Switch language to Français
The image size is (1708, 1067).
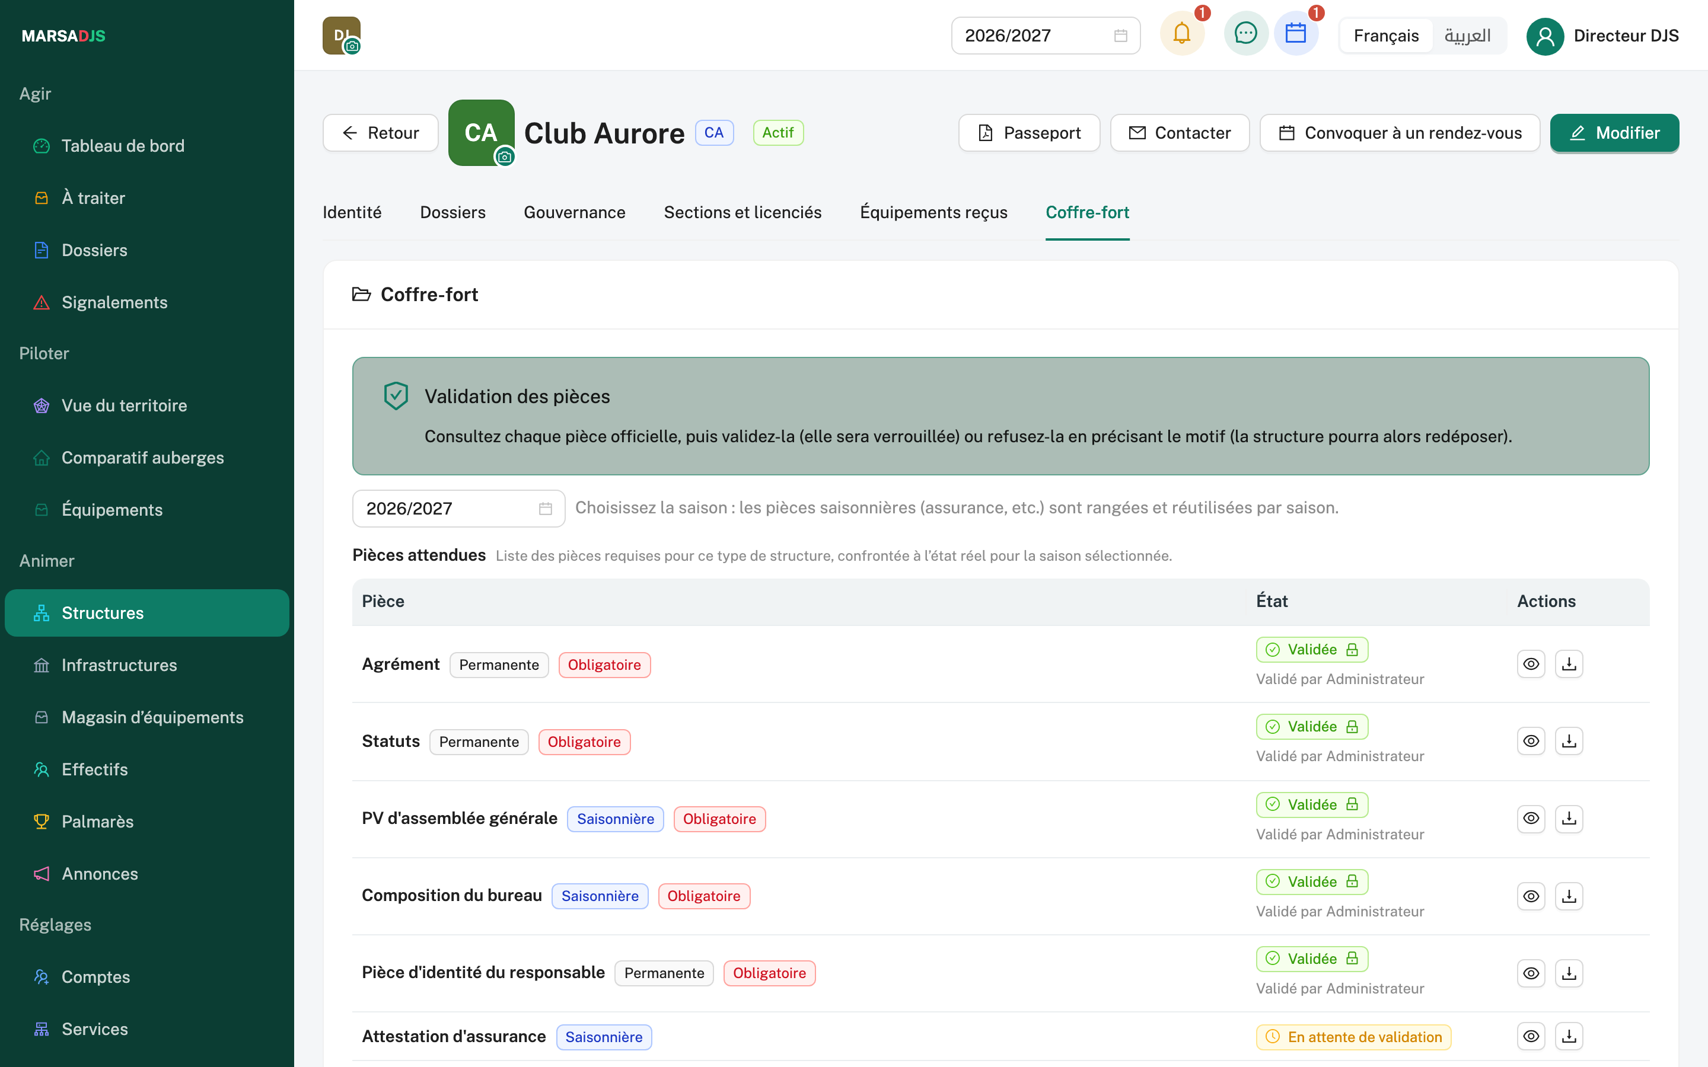[1386, 36]
